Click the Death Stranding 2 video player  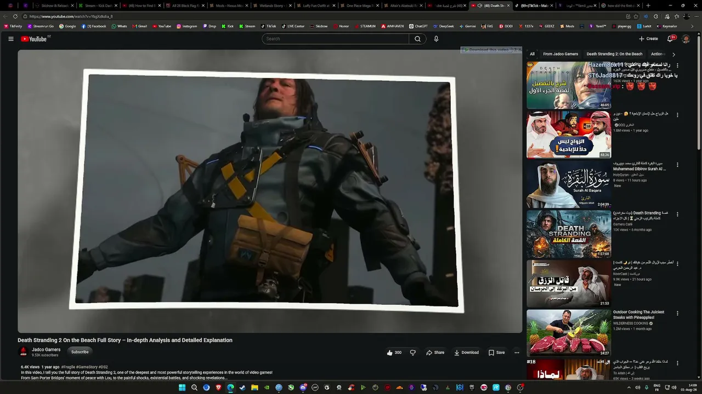[x=270, y=191]
